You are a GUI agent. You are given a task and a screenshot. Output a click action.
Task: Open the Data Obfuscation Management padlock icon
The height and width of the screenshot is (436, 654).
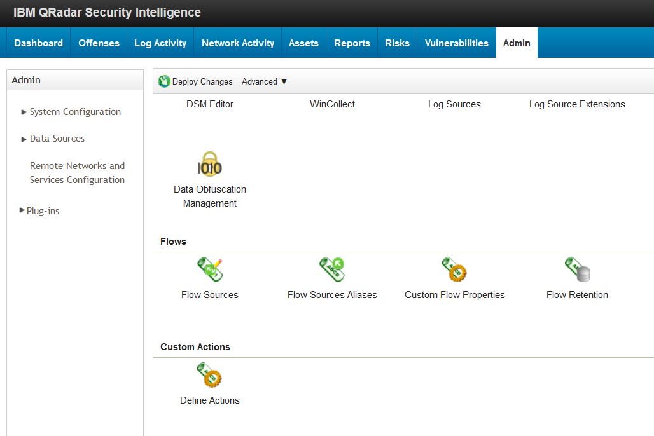pos(209,164)
